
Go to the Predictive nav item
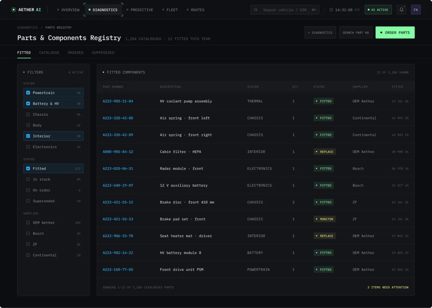pos(140,10)
